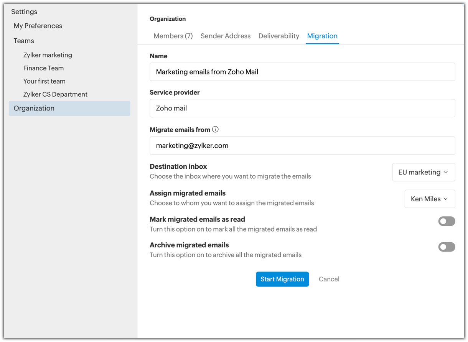Enable the Archive migrated emails switch
The width and height of the screenshot is (468, 342).
coord(447,247)
